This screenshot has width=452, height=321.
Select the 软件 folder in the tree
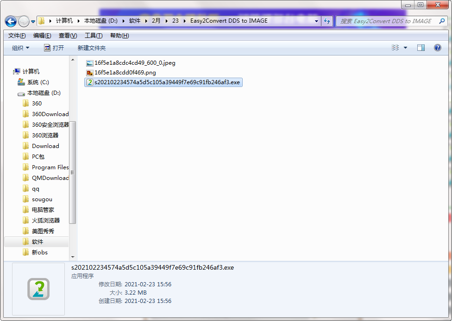click(37, 241)
